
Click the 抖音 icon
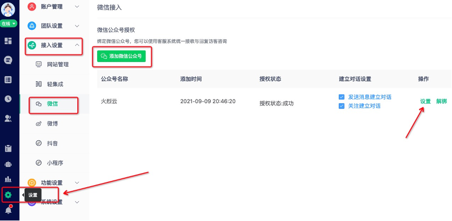coord(39,143)
